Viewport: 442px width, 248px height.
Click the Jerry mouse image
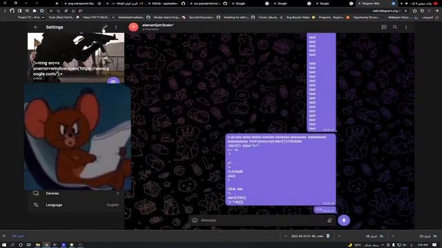point(77,136)
